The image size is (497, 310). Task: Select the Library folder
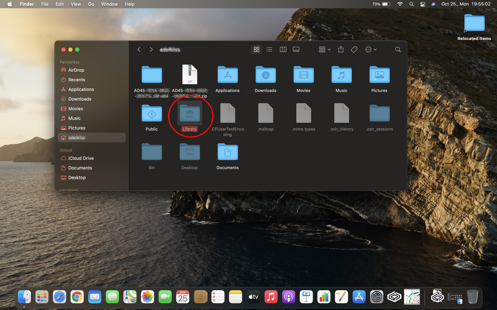pyautogui.click(x=190, y=113)
